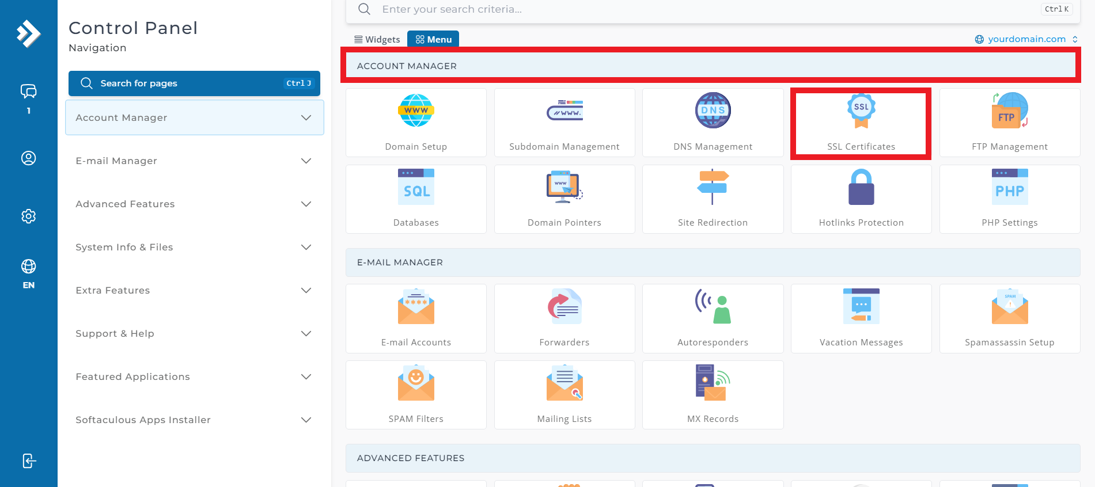
Task: Open the settings gear icon in sidebar
Action: pos(29,216)
